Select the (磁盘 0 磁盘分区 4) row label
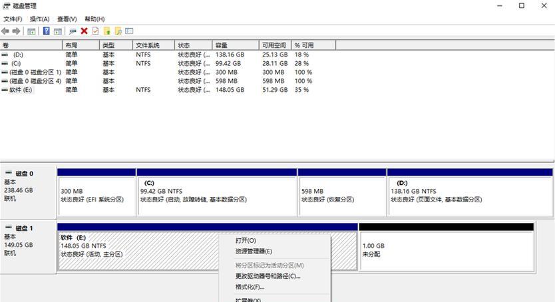Screen dimensions: 555x302 (35, 81)
